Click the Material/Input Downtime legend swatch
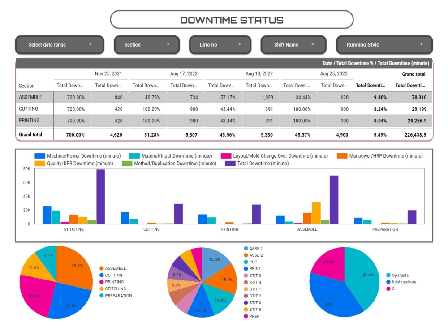 click(134, 156)
